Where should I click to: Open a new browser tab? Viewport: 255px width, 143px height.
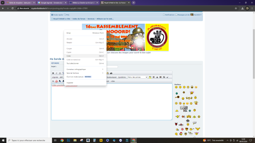(x=134, y=3)
